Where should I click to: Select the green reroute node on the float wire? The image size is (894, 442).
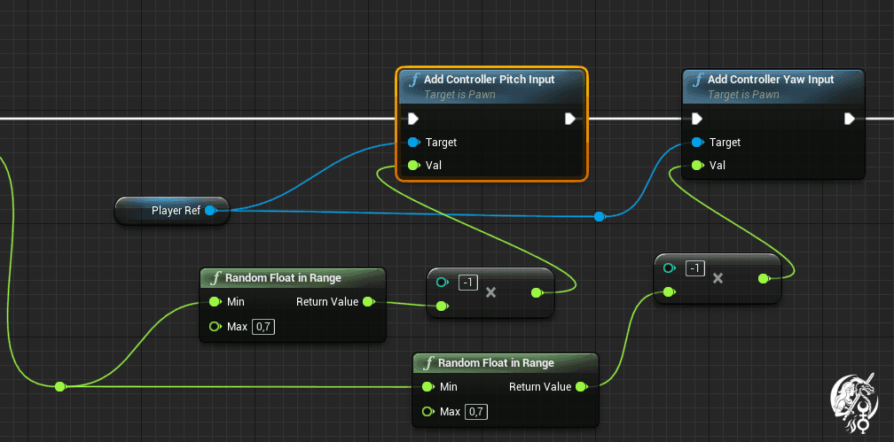[x=59, y=386]
